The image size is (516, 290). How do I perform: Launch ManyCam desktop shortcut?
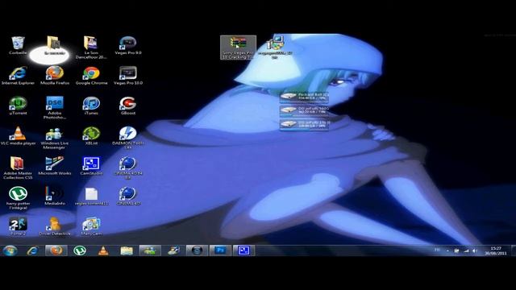pos(91,226)
